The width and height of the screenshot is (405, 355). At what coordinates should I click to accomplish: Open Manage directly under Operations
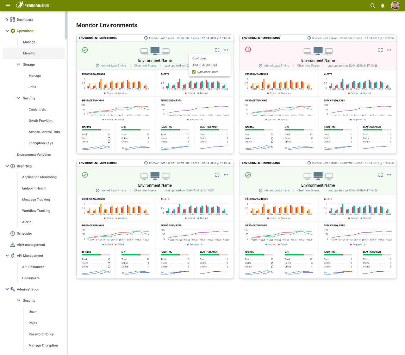tap(29, 42)
